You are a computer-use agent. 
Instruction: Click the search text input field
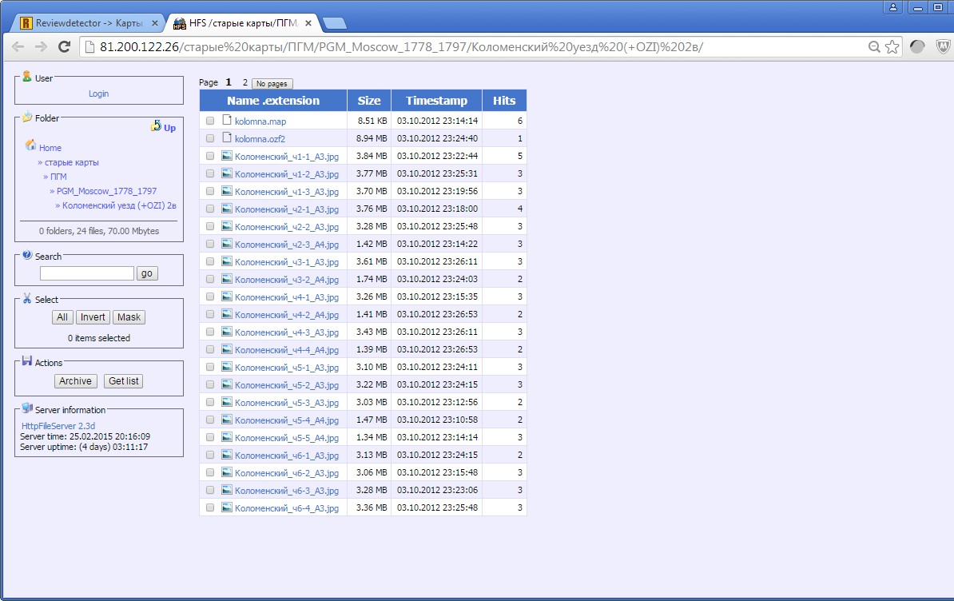(87, 273)
